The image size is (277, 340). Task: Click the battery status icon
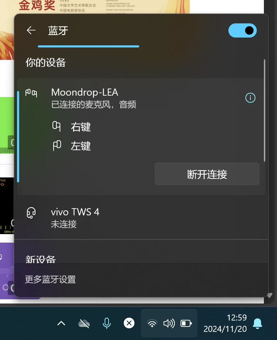186,323
